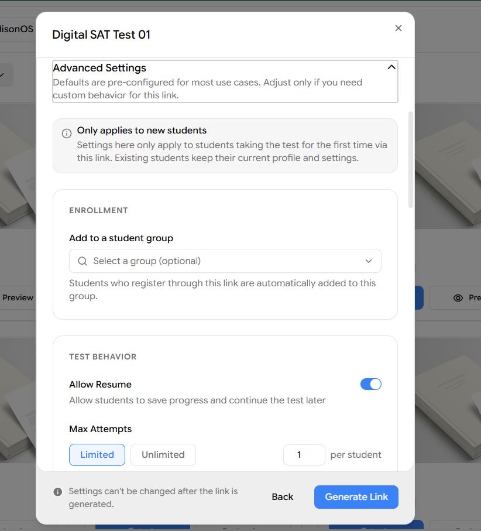Image resolution: width=481 pixels, height=531 pixels.
Task: Click the Advanced Settings heading text
Action: (99, 68)
